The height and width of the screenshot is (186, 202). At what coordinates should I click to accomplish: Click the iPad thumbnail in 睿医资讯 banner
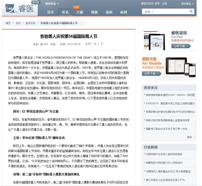pos(154,40)
